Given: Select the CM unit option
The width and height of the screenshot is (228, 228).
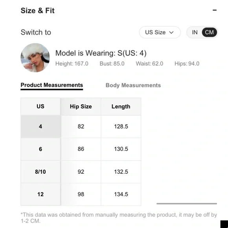Looking at the screenshot, I should coord(209,32).
